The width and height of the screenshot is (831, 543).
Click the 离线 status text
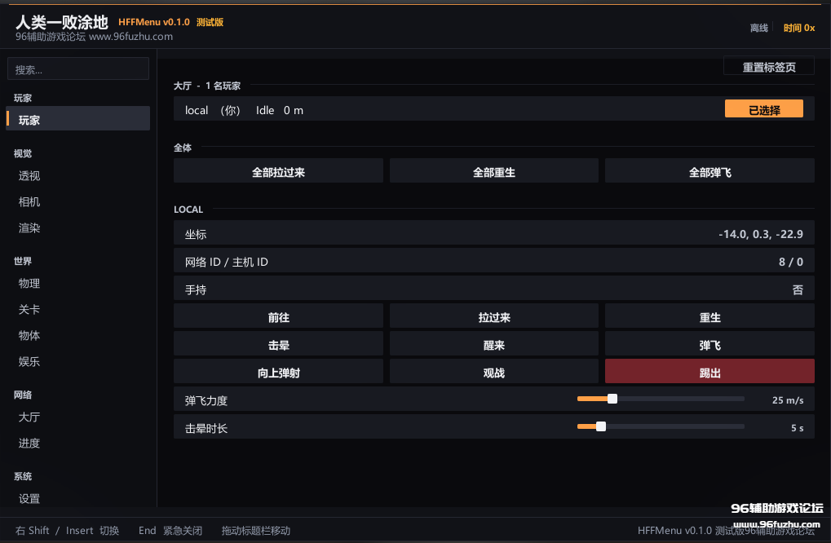(x=759, y=28)
